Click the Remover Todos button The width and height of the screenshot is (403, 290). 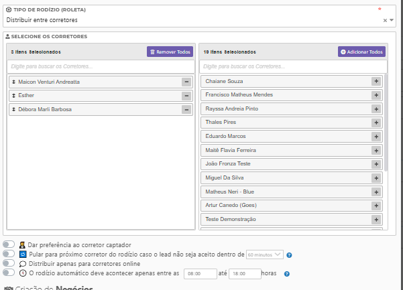pyautogui.click(x=170, y=52)
